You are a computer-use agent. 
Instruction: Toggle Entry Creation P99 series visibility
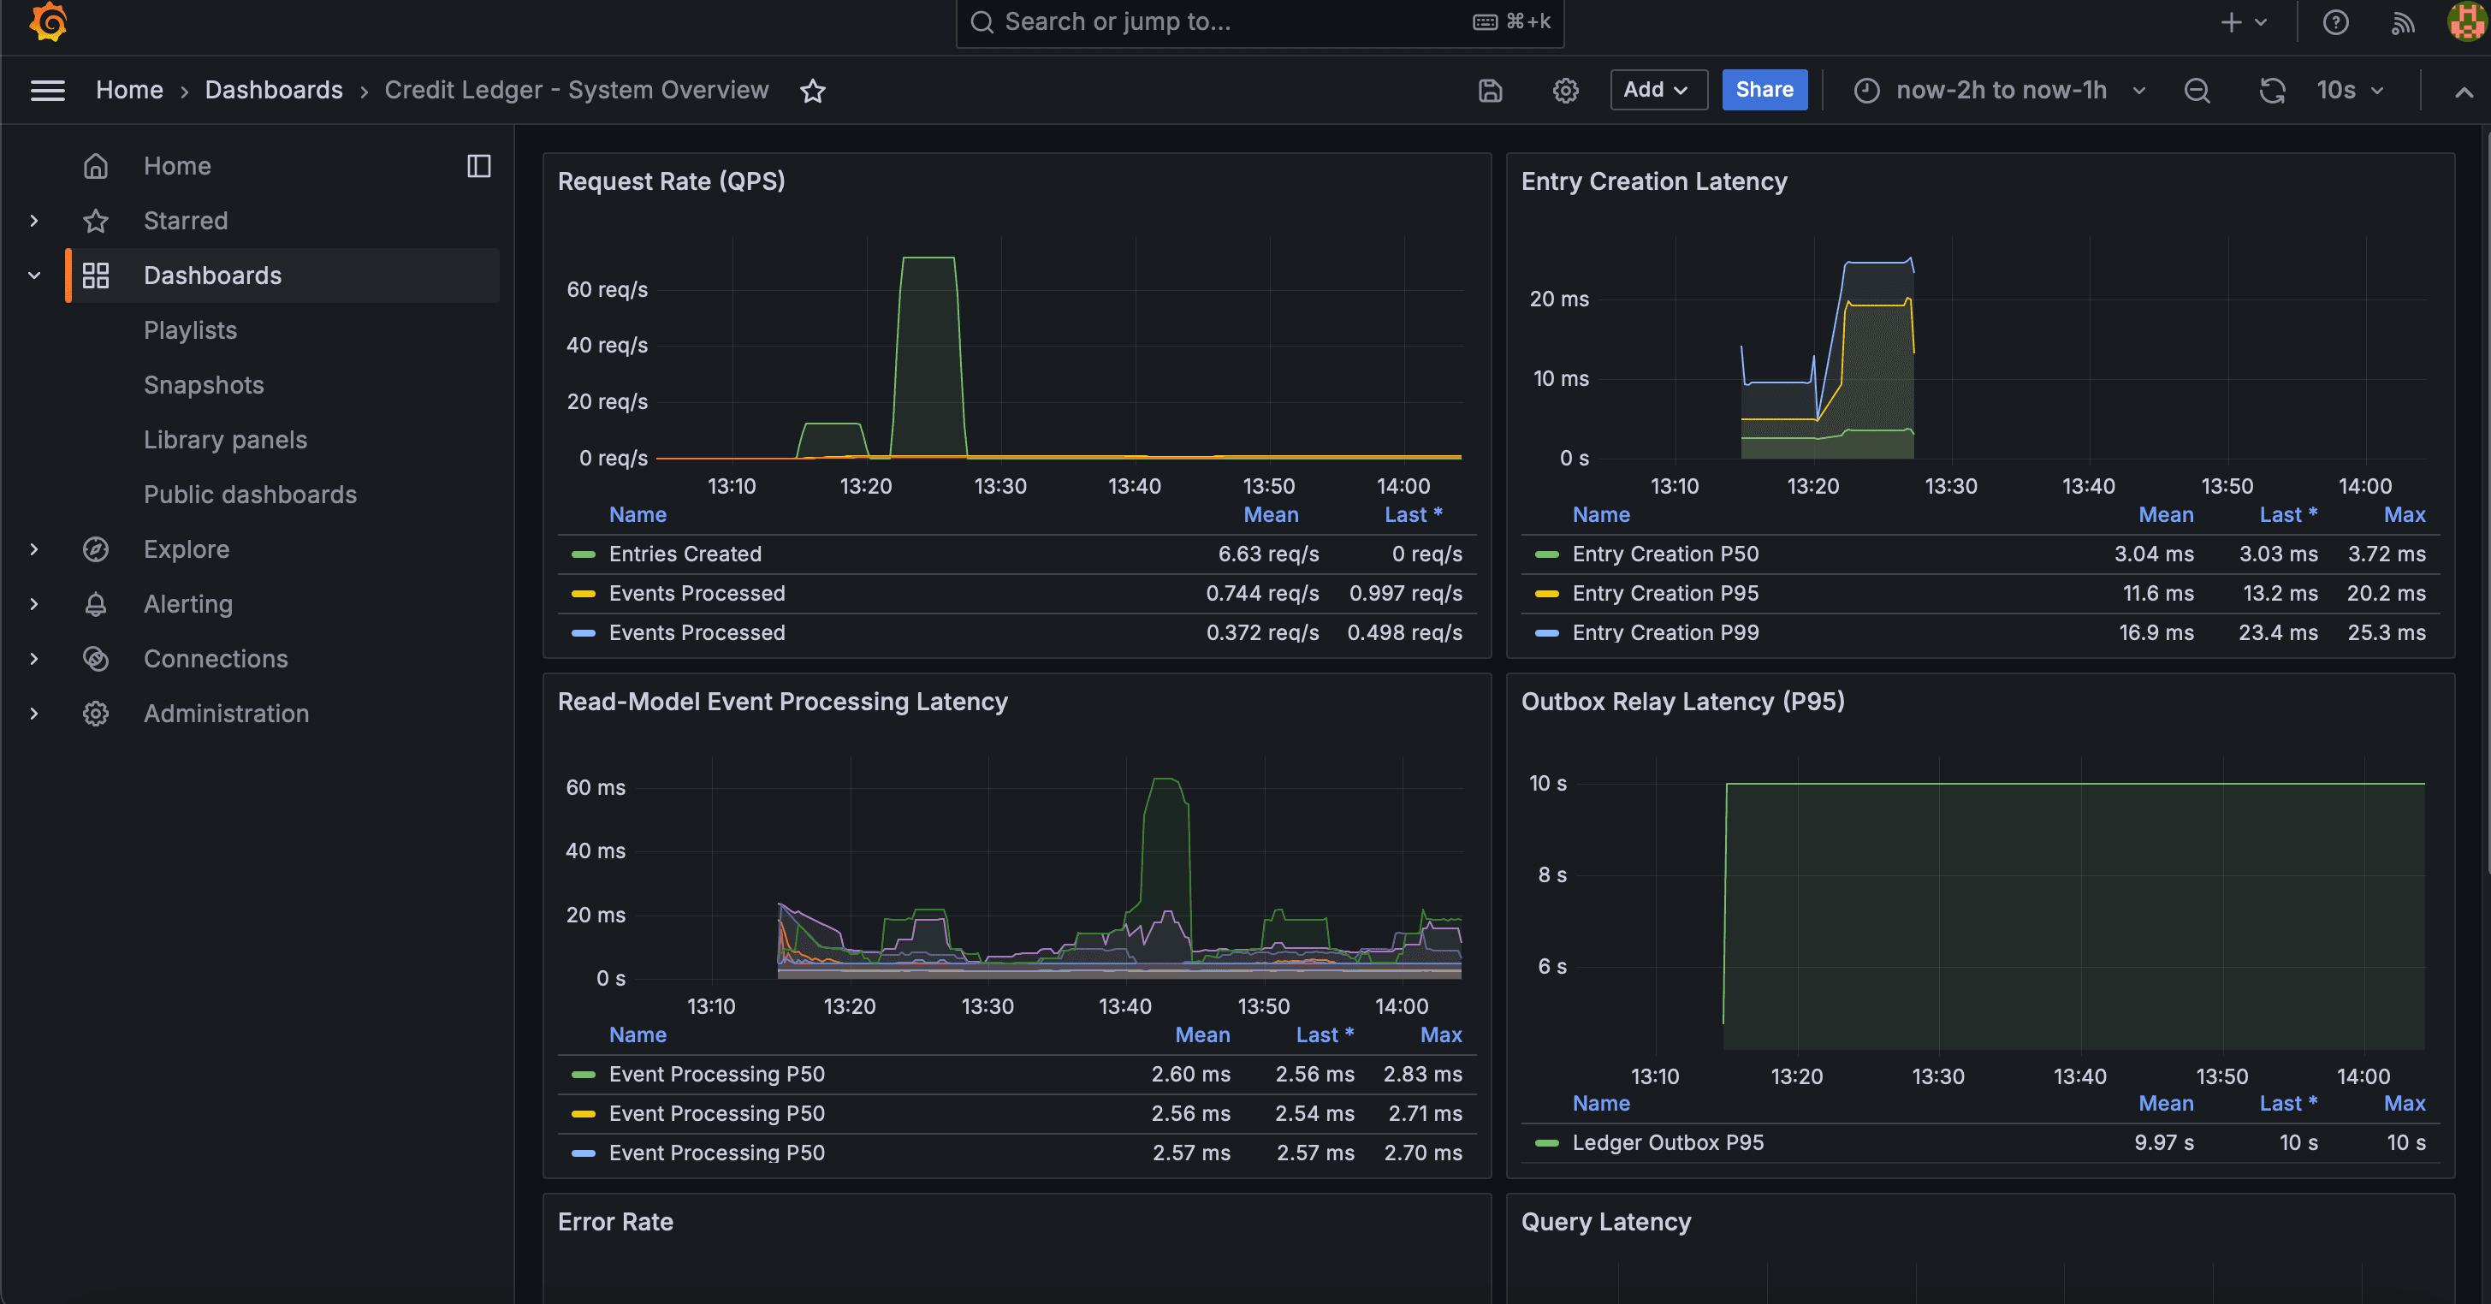point(1664,632)
